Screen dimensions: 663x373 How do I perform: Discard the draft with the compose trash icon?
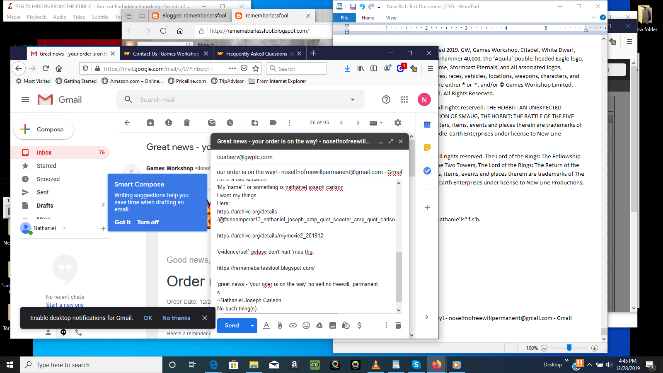coord(398,325)
